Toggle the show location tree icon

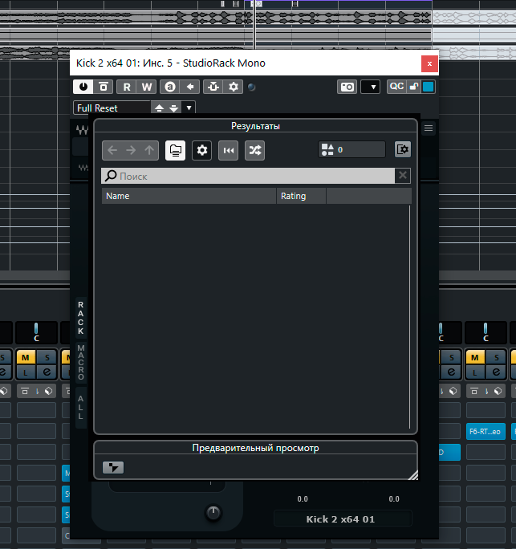coord(176,151)
